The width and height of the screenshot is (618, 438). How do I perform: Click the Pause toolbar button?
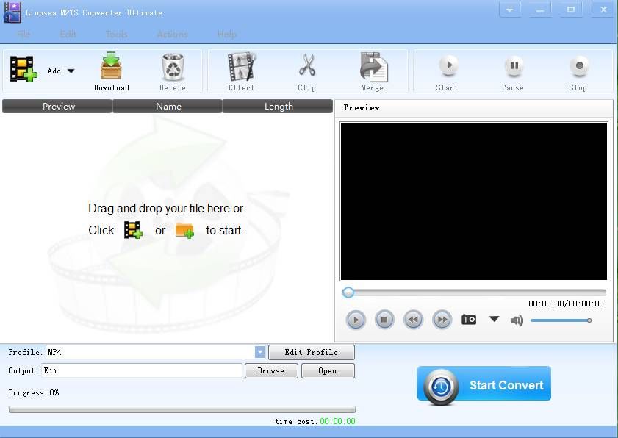coord(513,73)
